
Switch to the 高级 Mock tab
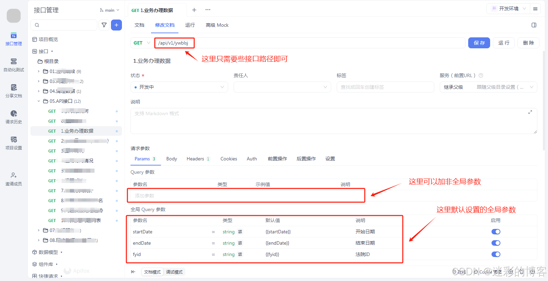coord(217,25)
